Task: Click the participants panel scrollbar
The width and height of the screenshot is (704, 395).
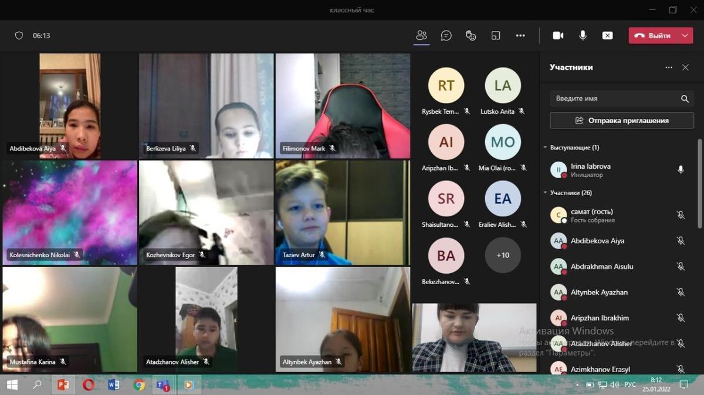Action: 699,182
